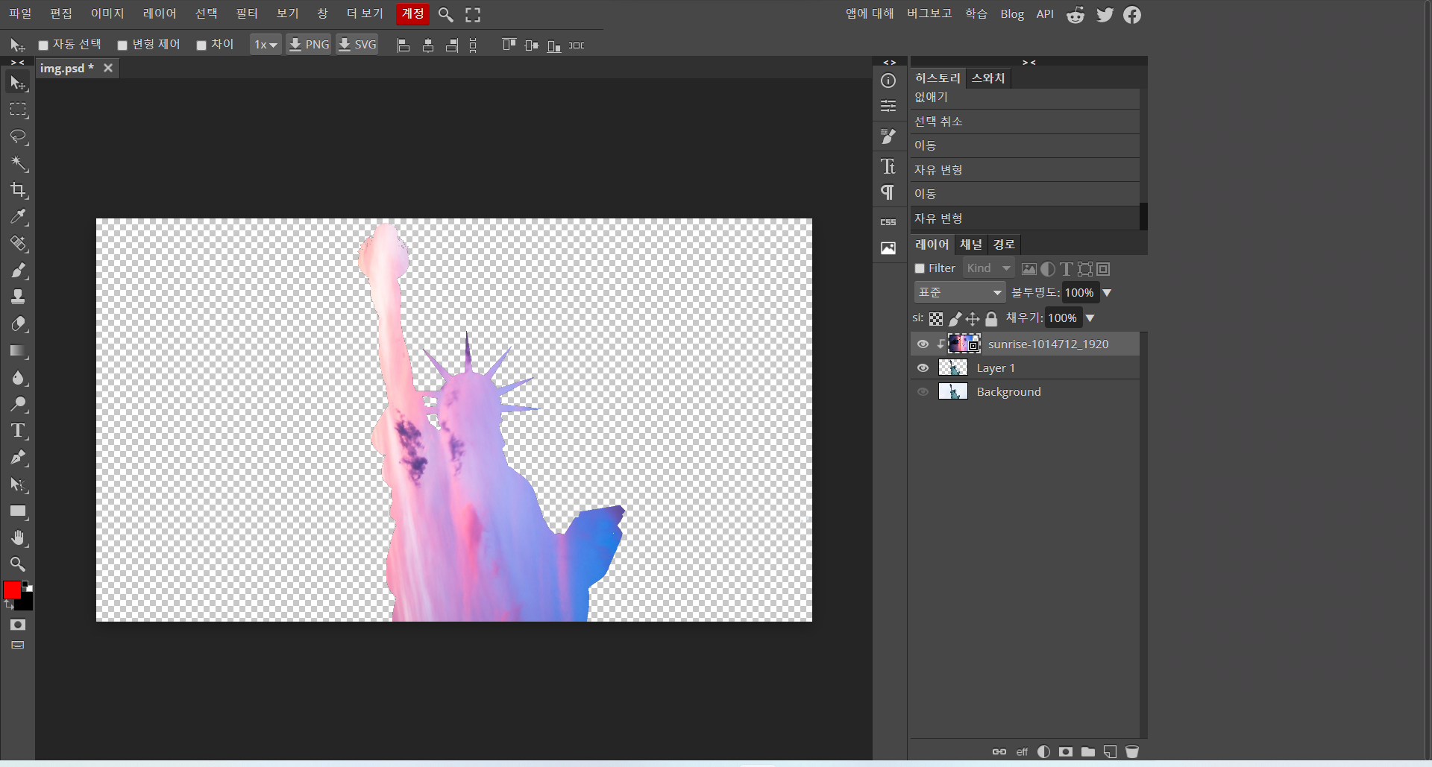Pick the red foreground color swatch

click(12, 590)
